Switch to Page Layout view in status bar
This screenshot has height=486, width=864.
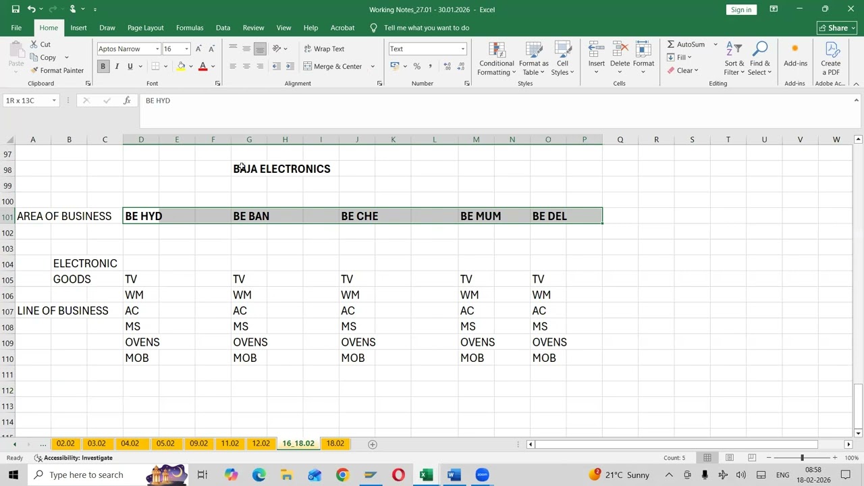tap(729, 458)
